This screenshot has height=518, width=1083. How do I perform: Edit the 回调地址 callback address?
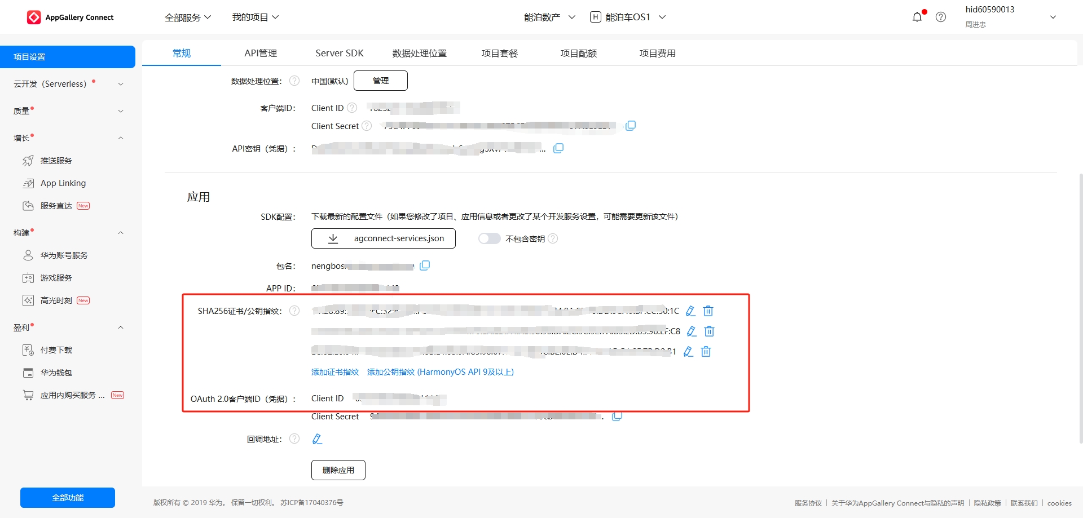point(317,439)
